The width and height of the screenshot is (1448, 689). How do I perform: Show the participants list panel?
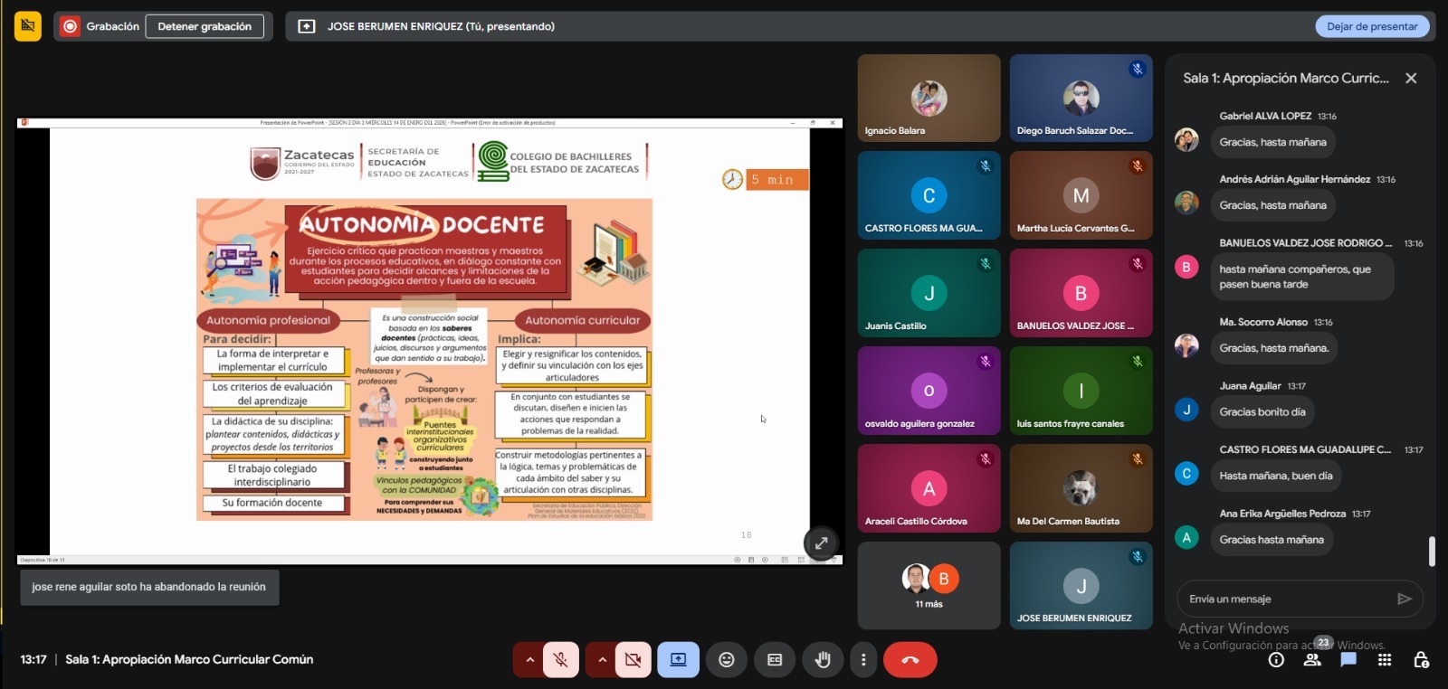point(1312,660)
